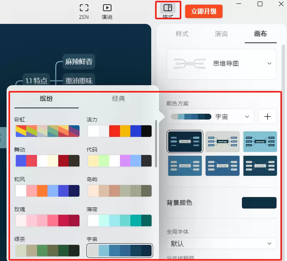Choose the 宇宙 color palette
Image resolution: width=287 pixels, height=261 pixels.
[120, 251]
